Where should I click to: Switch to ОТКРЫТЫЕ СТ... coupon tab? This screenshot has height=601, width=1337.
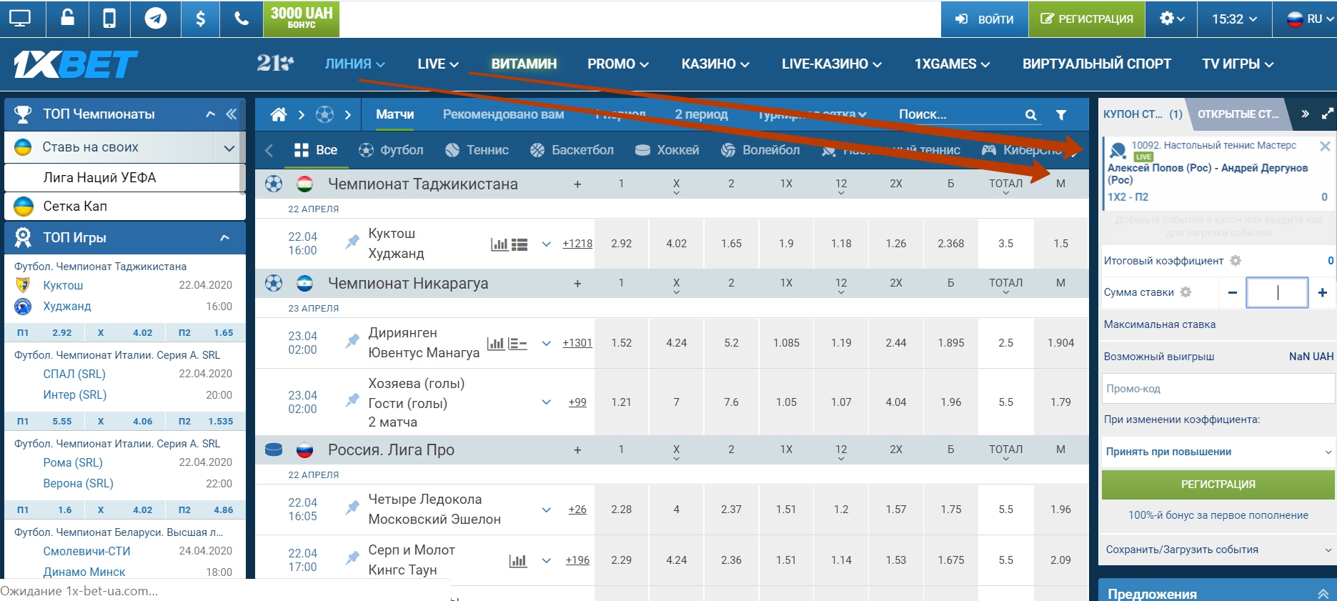point(1238,114)
